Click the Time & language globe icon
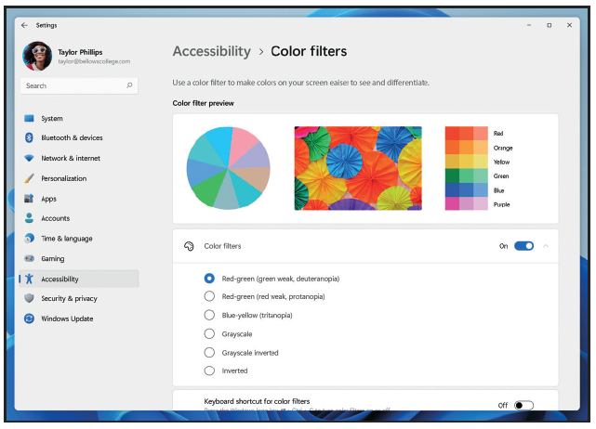 click(29, 238)
